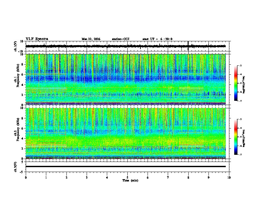Image resolution: width=258 pixels, height=199 pixels.
Task: Click the "2" kHz tick on ch.1 spectrogram
Action: pyautogui.click(x=23, y=95)
